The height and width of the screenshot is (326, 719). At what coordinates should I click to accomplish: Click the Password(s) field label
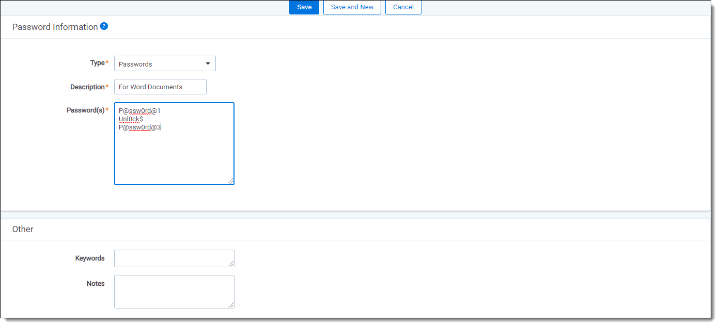coord(85,110)
